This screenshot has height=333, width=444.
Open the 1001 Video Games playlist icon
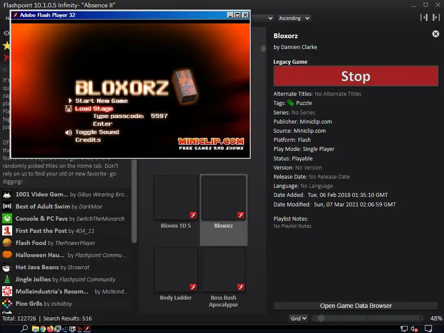coord(7,194)
